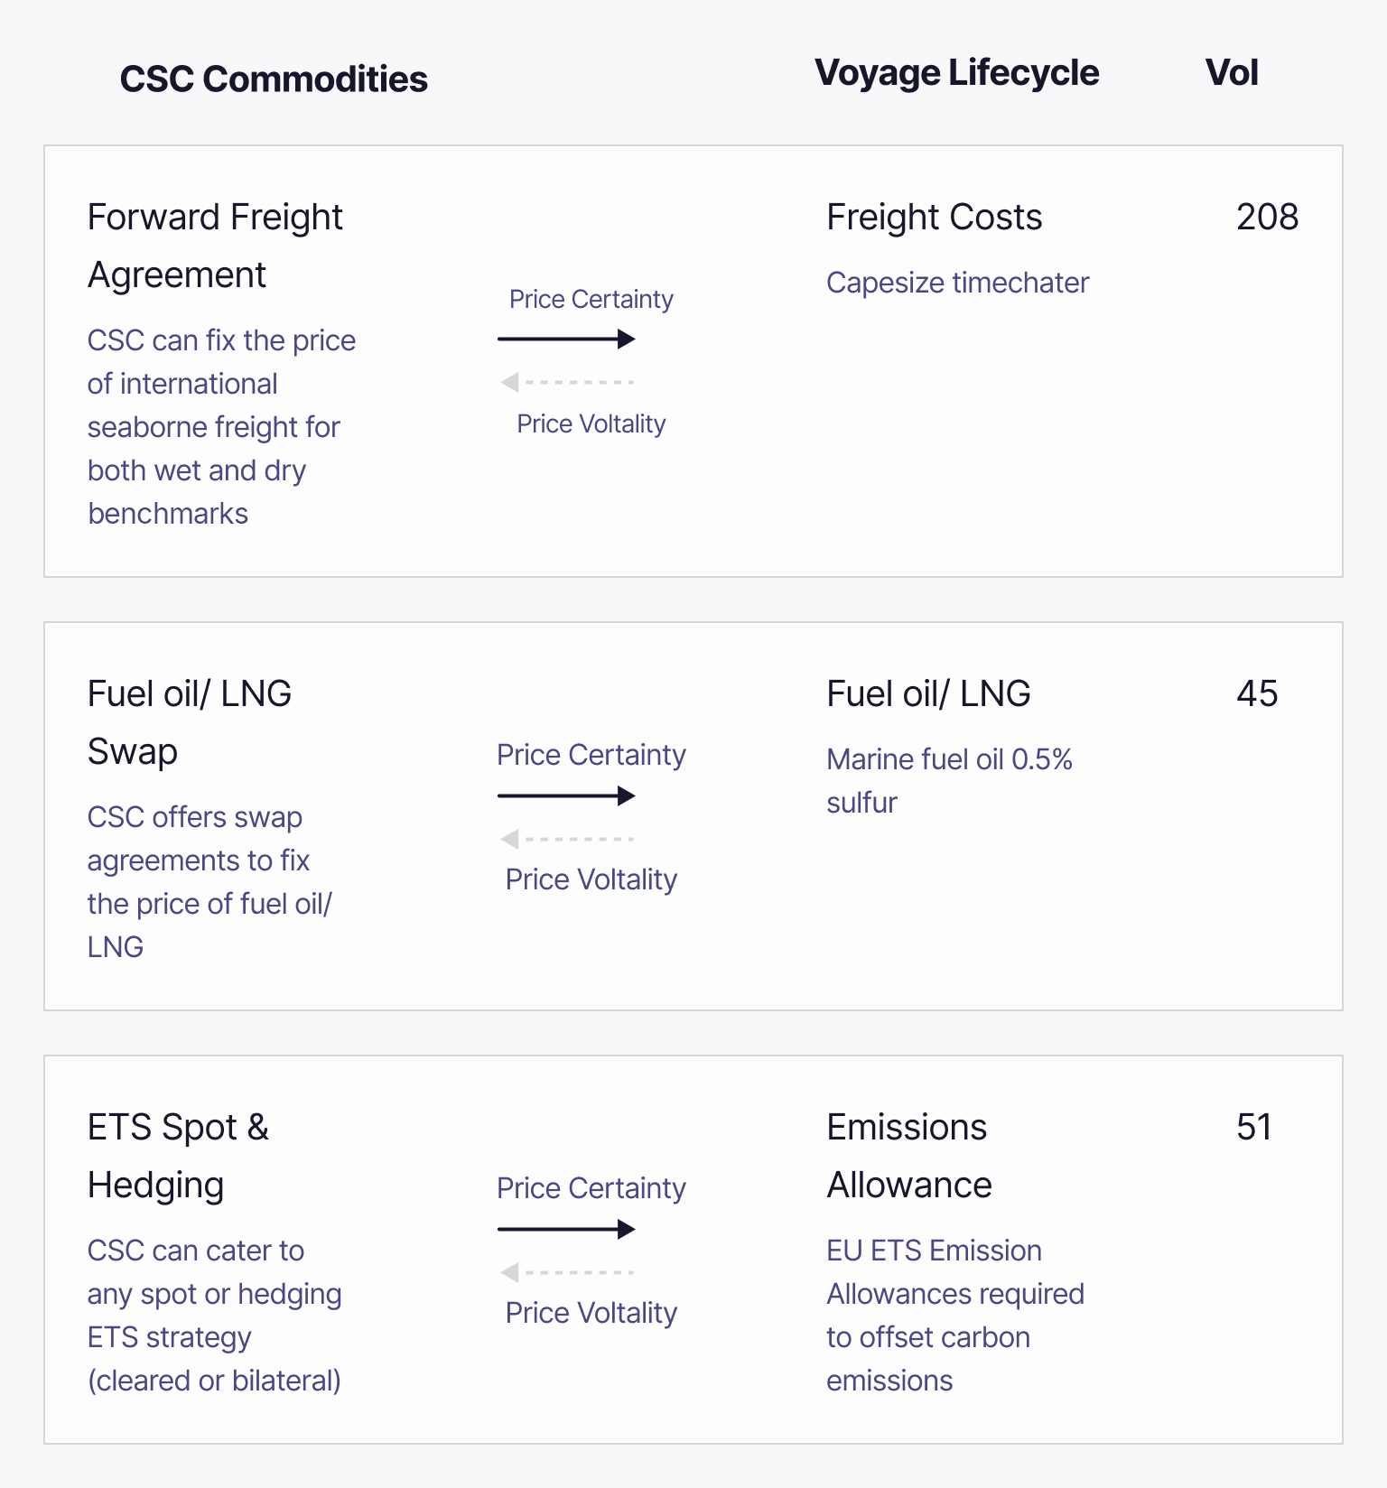
Task: Click the Vol column header
Action: pyautogui.click(x=1232, y=73)
